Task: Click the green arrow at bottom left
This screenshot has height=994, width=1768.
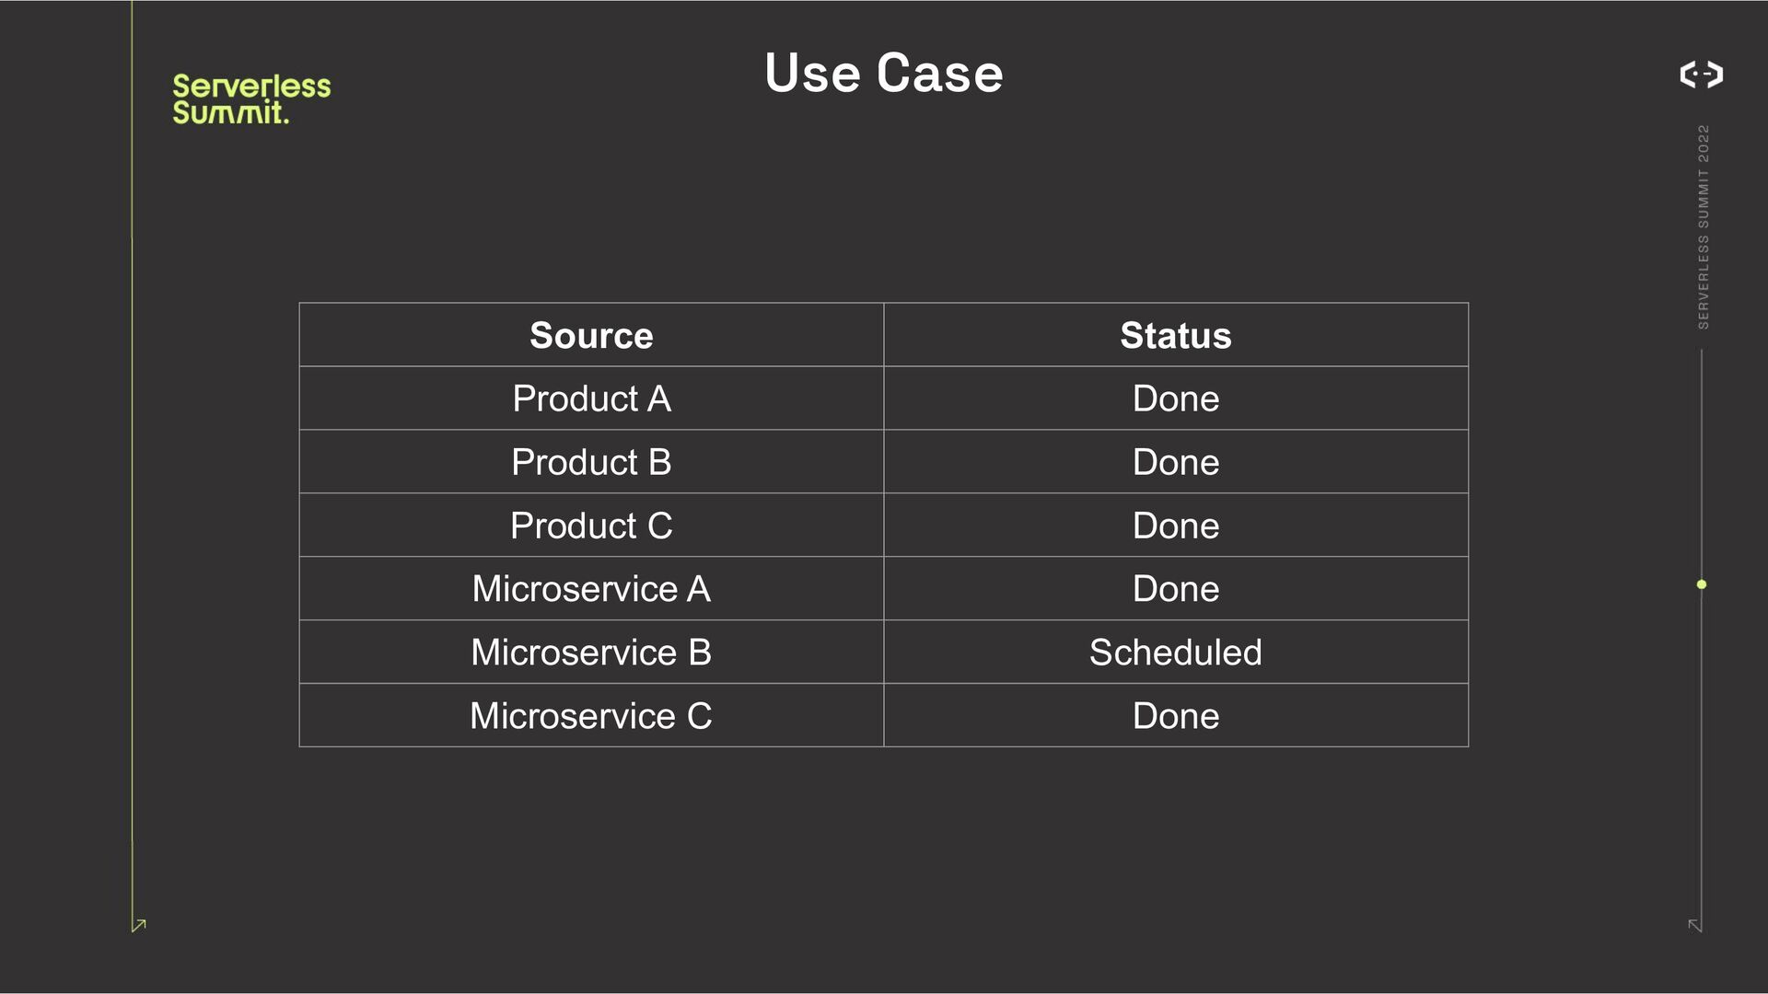Action: [x=139, y=925]
